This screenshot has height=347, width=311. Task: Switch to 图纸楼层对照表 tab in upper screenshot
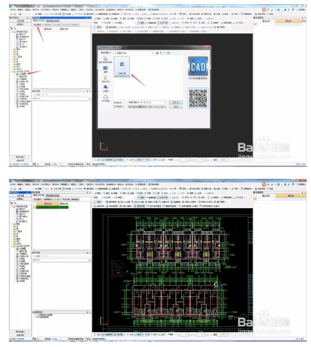tap(52, 21)
